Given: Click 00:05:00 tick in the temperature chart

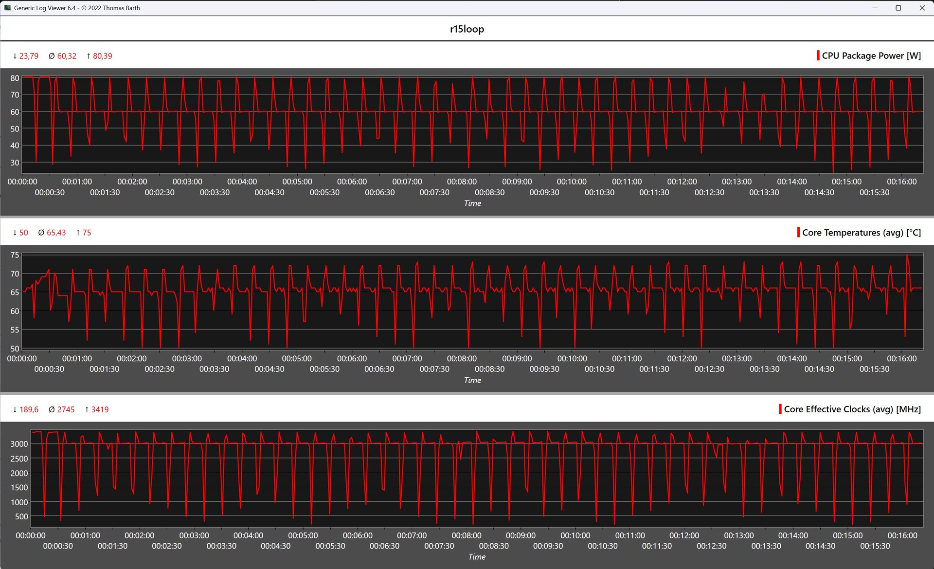Looking at the screenshot, I should click(x=297, y=358).
